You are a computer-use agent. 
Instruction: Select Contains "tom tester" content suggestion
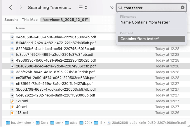(140, 39)
